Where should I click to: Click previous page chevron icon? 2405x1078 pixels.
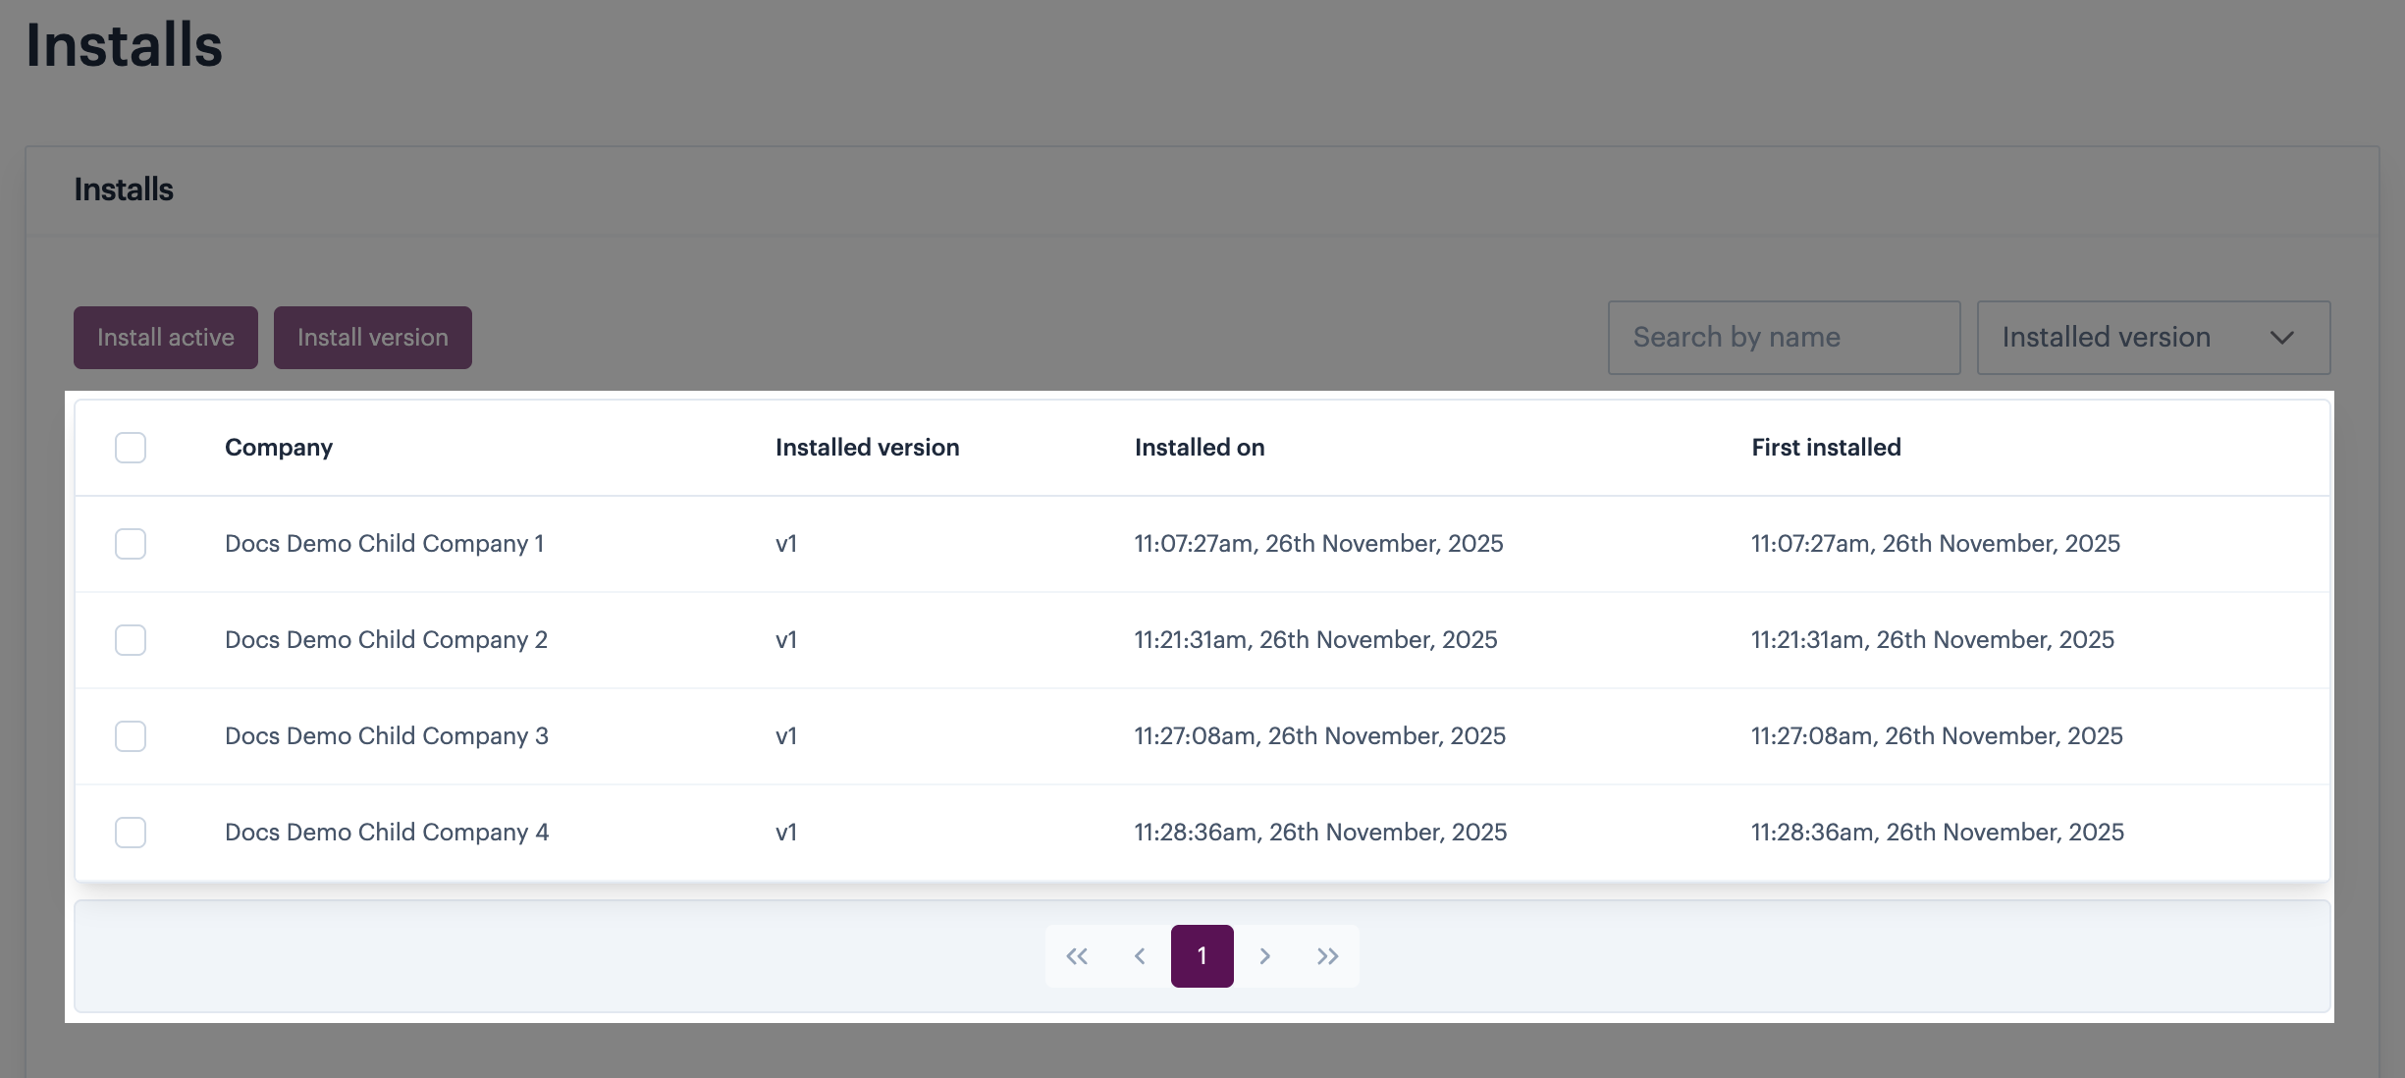[x=1140, y=956]
